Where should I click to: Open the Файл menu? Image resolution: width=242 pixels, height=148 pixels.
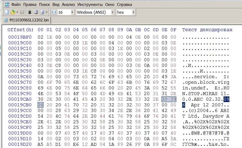click(16, 5)
